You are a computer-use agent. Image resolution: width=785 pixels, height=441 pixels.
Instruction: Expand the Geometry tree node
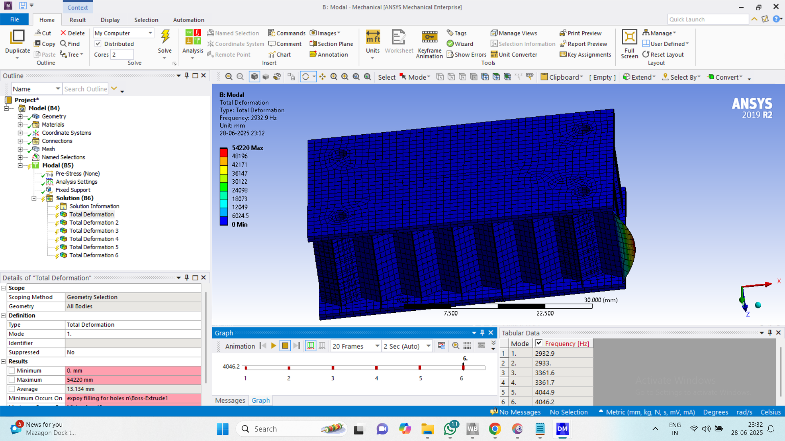click(20, 116)
